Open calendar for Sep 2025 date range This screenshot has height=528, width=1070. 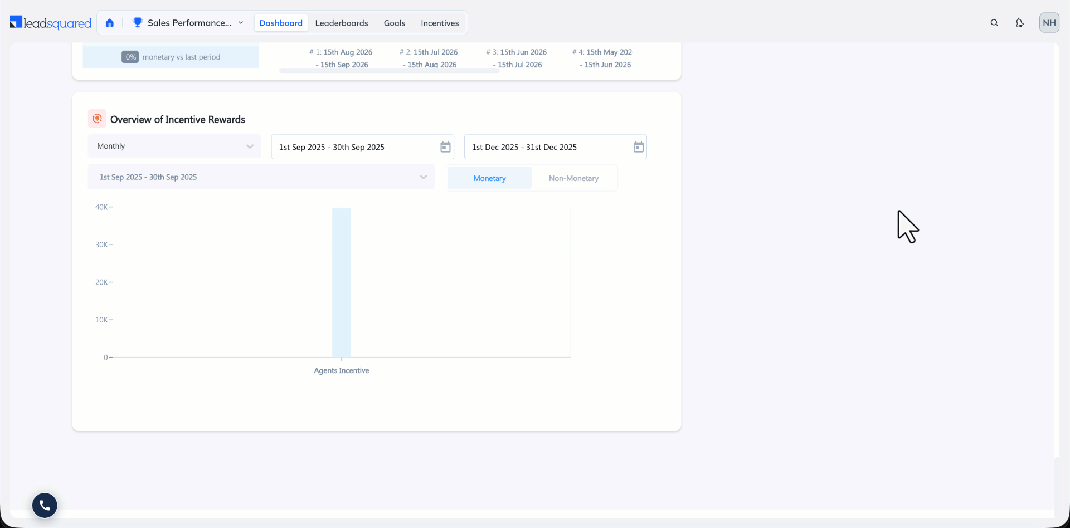tap(445, 147)
